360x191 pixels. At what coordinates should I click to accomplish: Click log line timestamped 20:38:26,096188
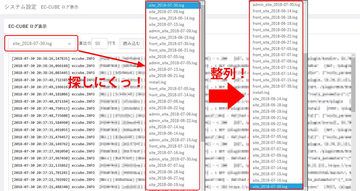pyautogui.click(x=53, y=65)
